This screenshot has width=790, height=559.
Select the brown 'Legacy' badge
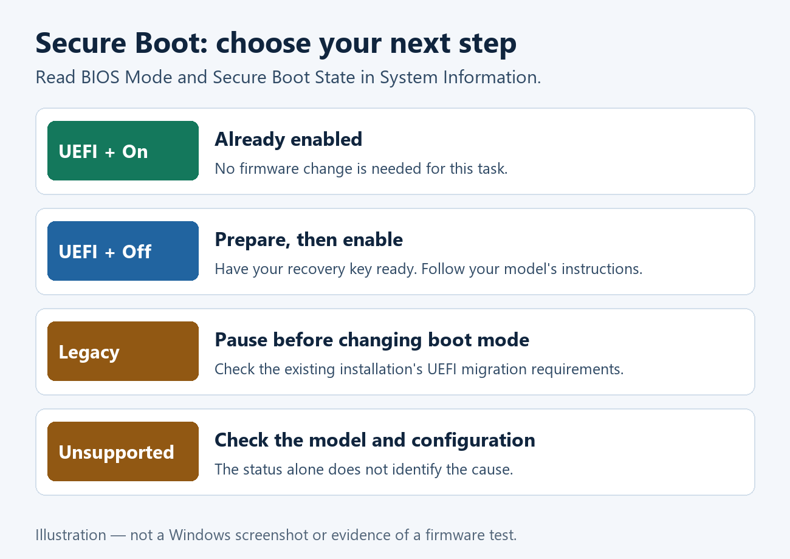[x=123, y=351]
